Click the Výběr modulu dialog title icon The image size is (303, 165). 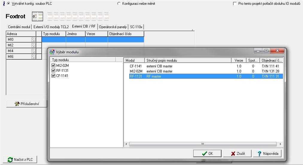(x=52, y=52)
